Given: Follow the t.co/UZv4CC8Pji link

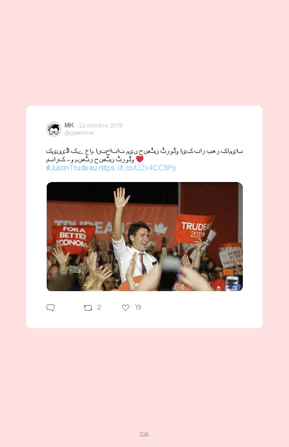Looking at the screenshot, I should click(x=137, y=168).
